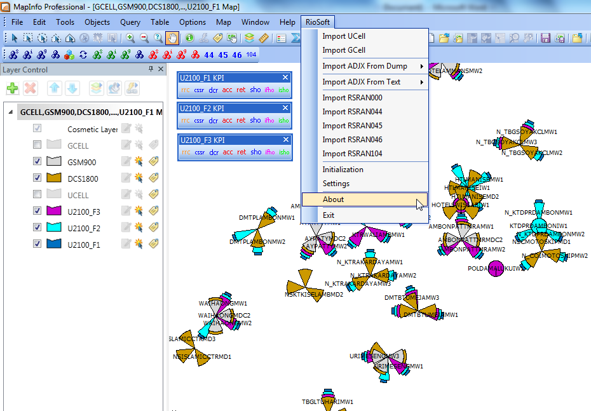
Task: Click the rrc link in U2100_F1 KPI panel
Action: pos(186,90)
